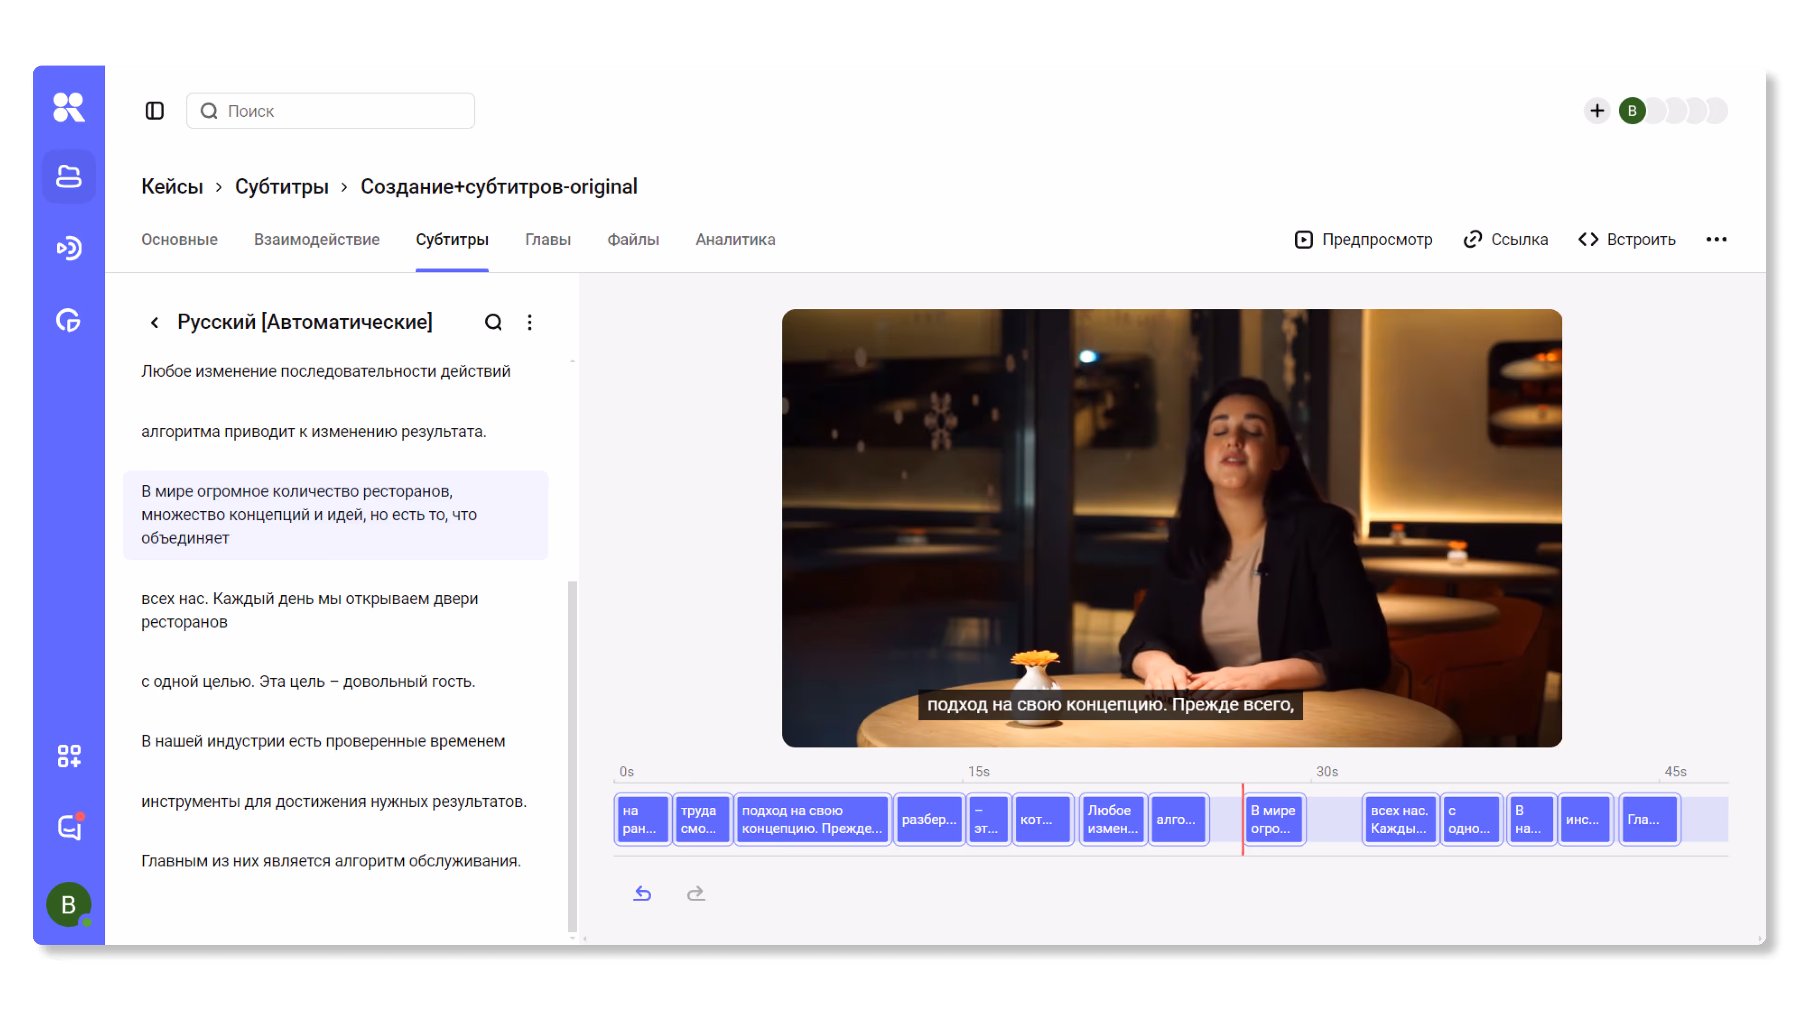Switch to the Главы tab

548,239
